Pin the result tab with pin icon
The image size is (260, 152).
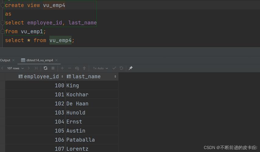[131, 68]
